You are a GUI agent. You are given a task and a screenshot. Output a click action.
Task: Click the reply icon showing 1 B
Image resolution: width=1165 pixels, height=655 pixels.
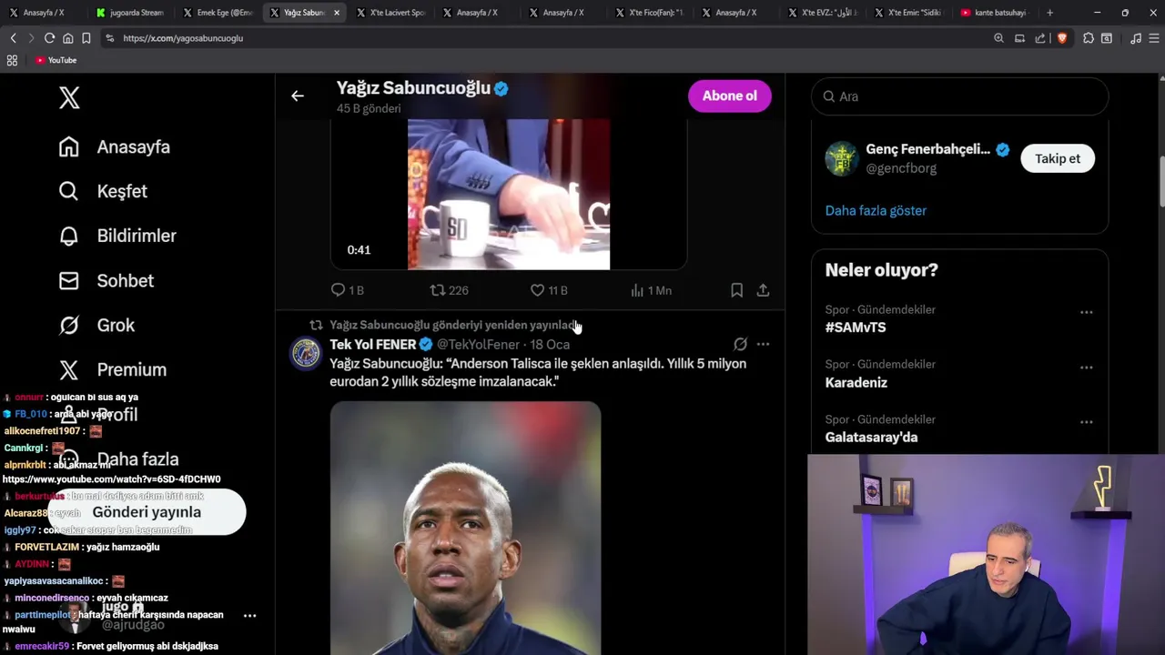347,290
